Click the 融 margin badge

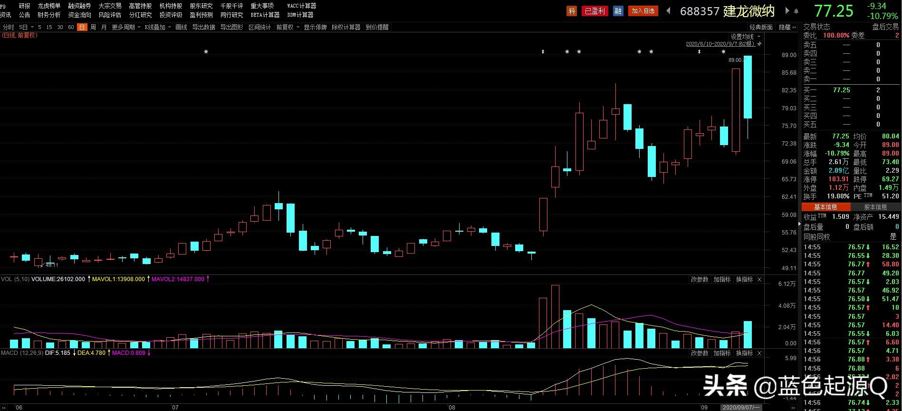pos(618,11)
